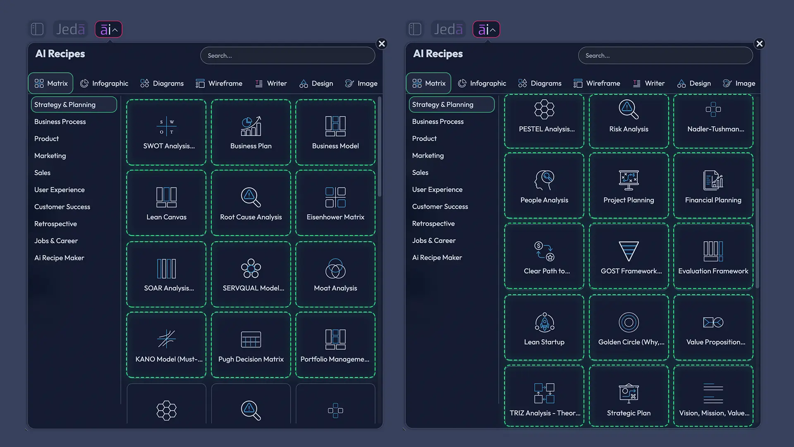Choose the Financial Planning recipe

click(x=713, y=186)
